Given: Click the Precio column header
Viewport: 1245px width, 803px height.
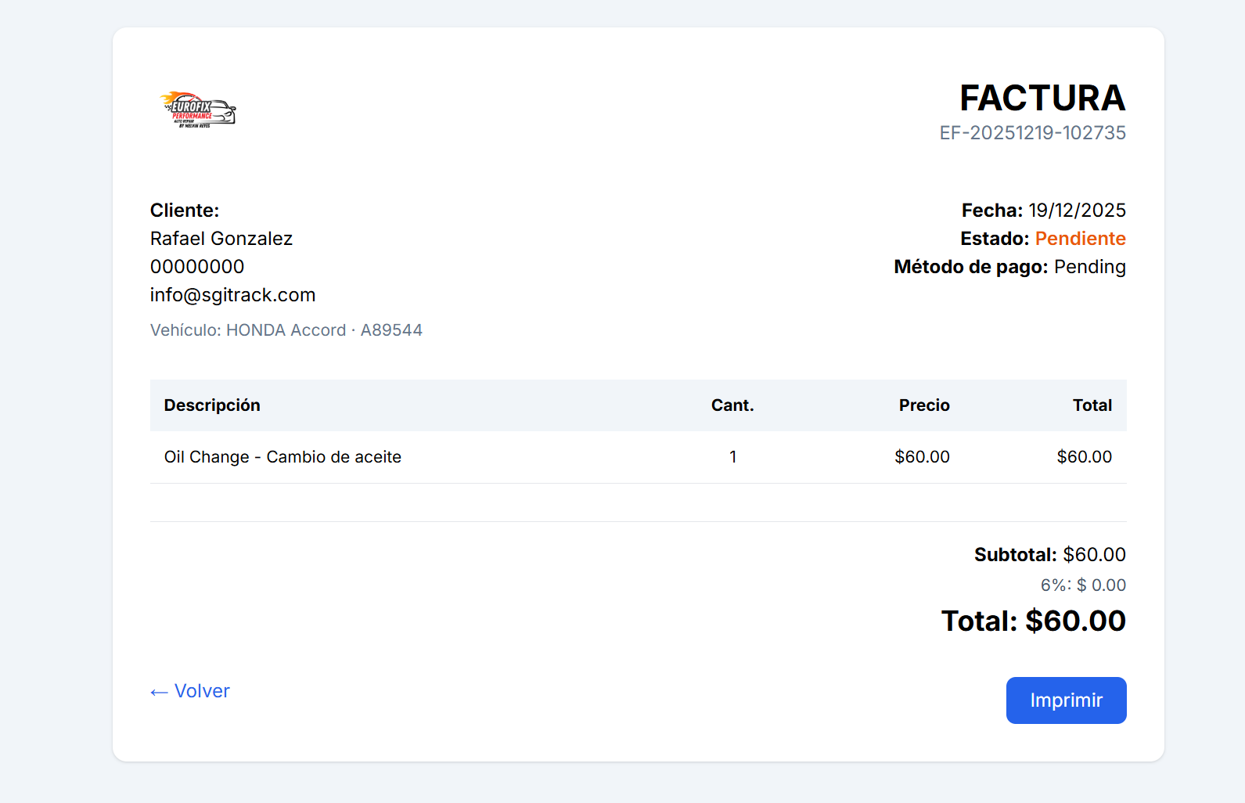Looking at the screenshot, I should [x=923, y=405].
